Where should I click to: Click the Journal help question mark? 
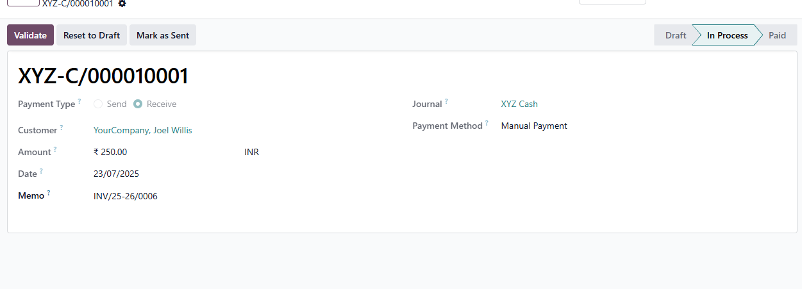(x=446, y=101)
